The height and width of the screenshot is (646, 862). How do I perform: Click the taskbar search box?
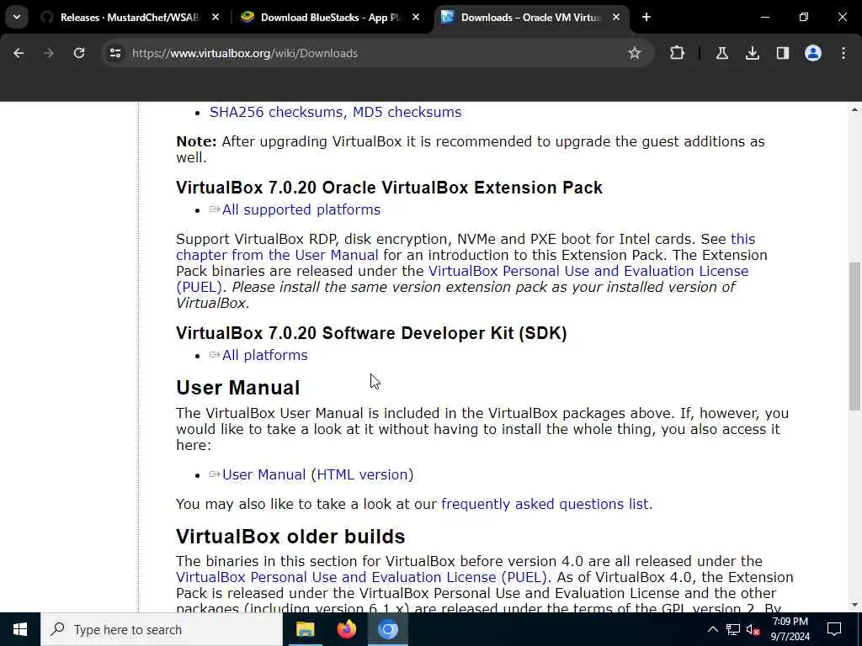161,629
